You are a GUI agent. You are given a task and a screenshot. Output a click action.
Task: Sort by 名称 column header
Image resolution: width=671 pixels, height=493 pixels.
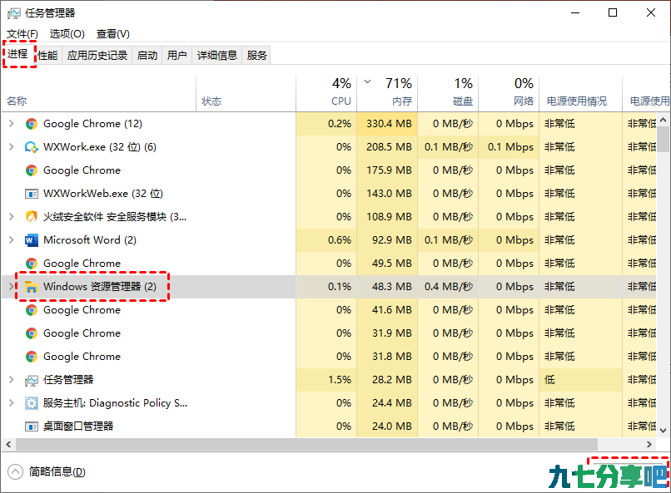coord(99,94)
